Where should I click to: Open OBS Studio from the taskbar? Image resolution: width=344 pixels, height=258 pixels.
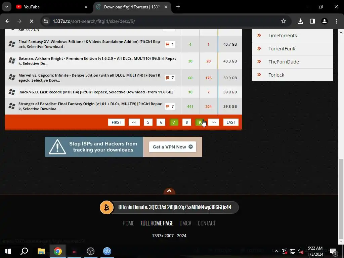point(91,251)
